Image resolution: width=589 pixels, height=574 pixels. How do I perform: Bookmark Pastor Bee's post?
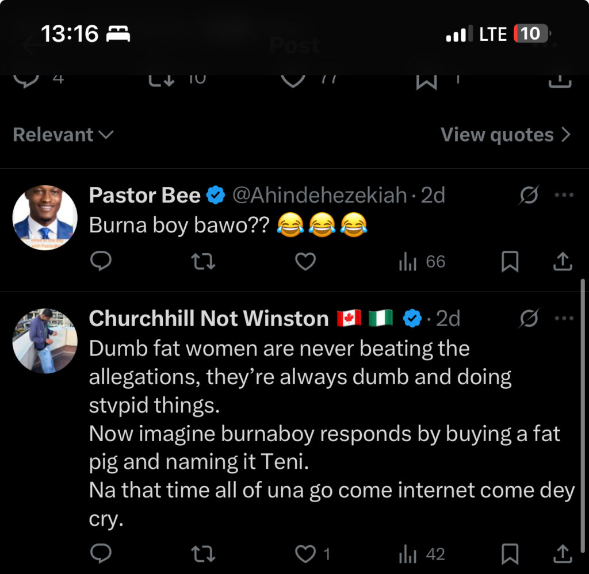click(x=510, y=262)
